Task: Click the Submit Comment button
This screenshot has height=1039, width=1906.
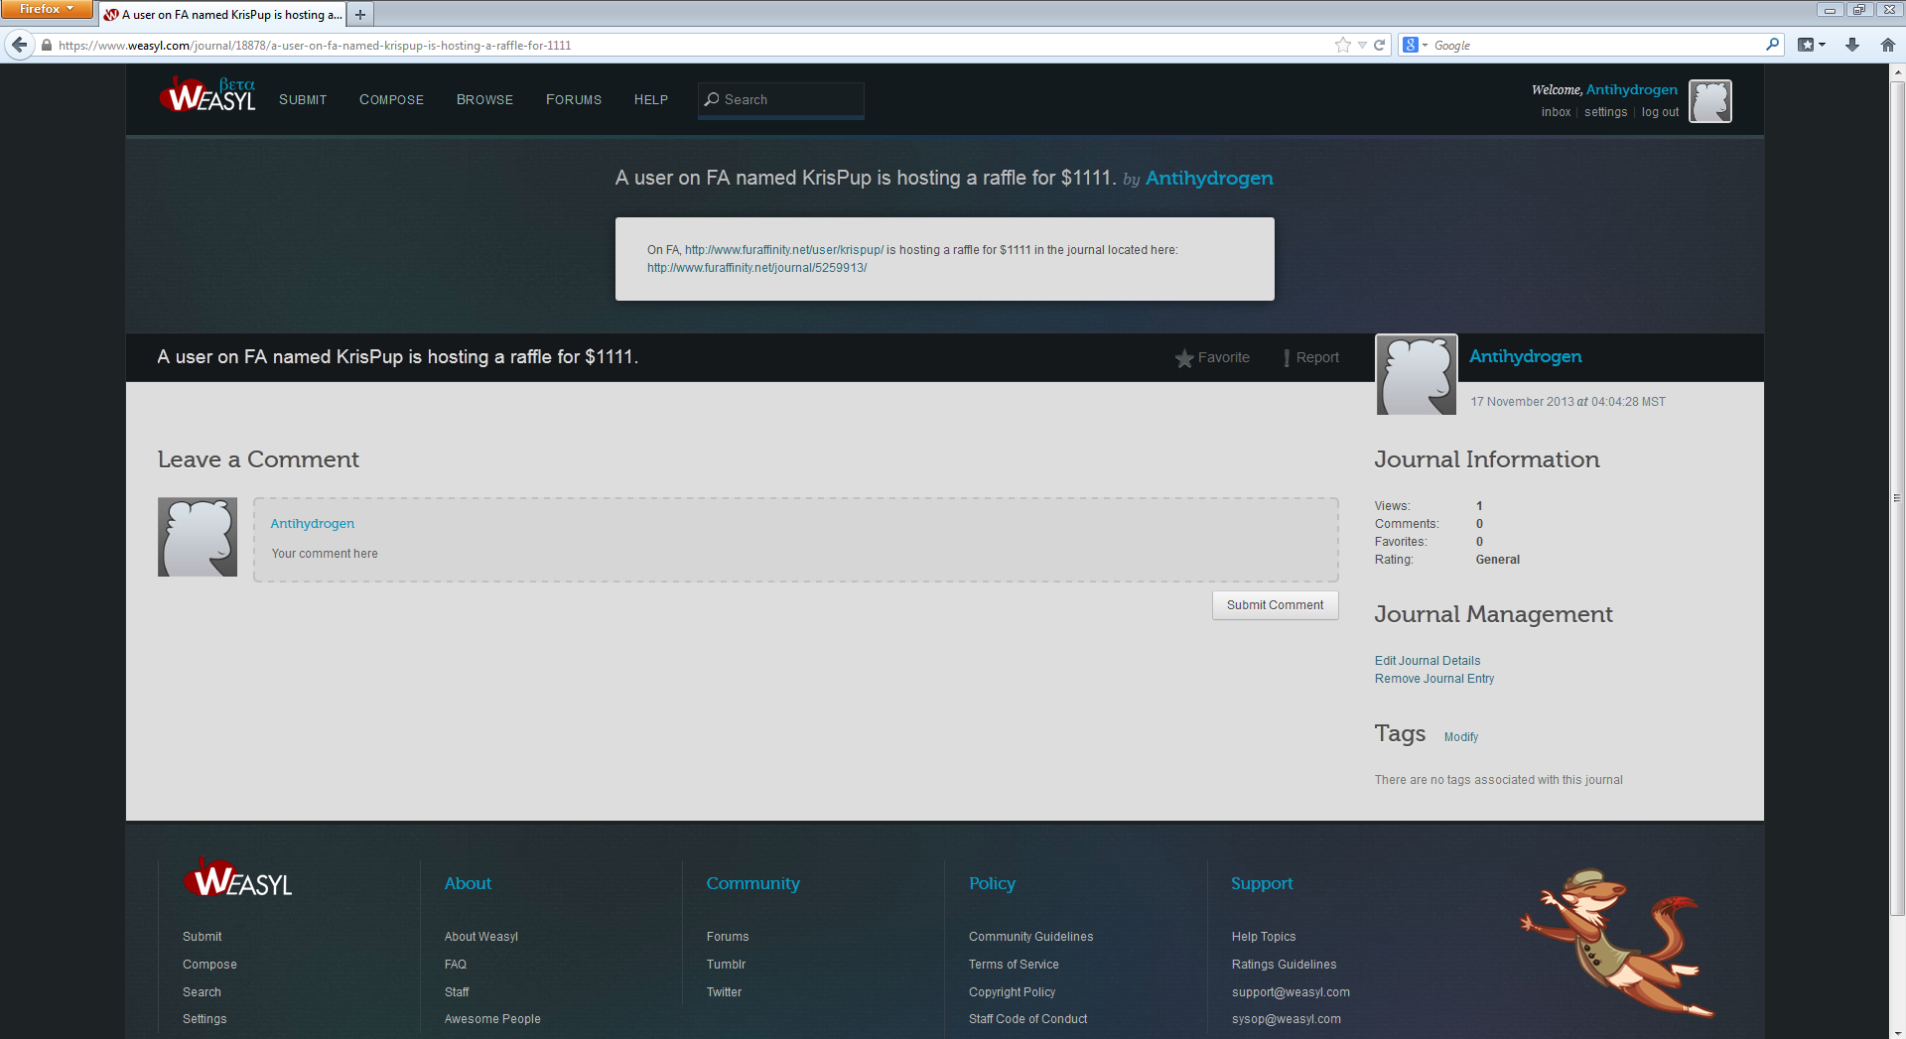Action: point(1275,605)
